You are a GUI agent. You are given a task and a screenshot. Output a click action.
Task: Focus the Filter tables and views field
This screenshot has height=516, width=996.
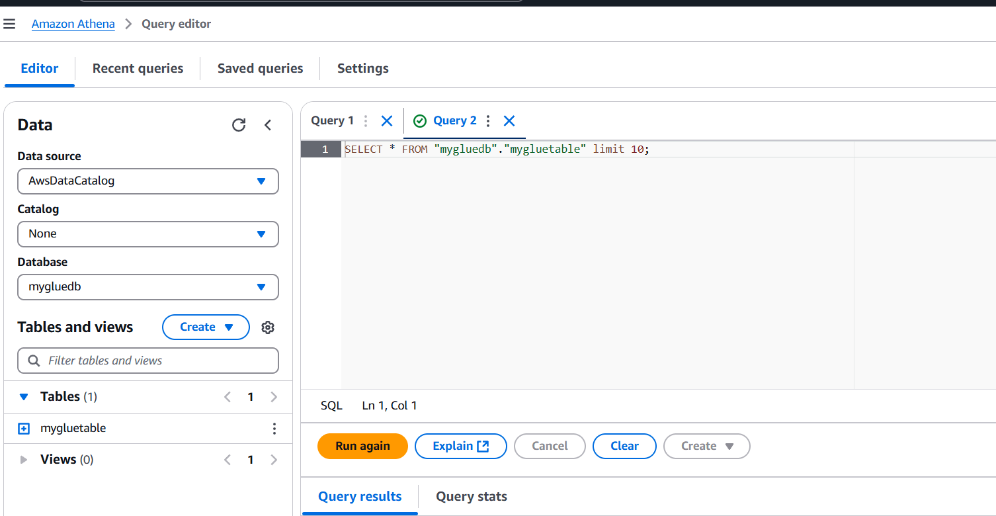(x=148, y=361)
